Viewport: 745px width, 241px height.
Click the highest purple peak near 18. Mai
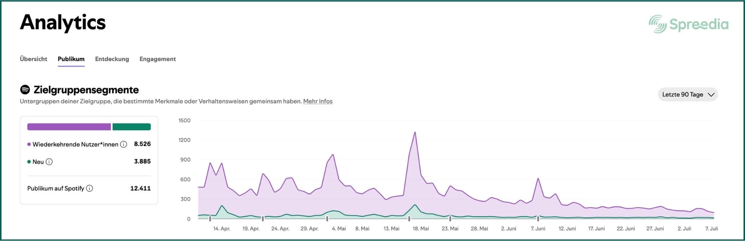[x=415, y=132]
